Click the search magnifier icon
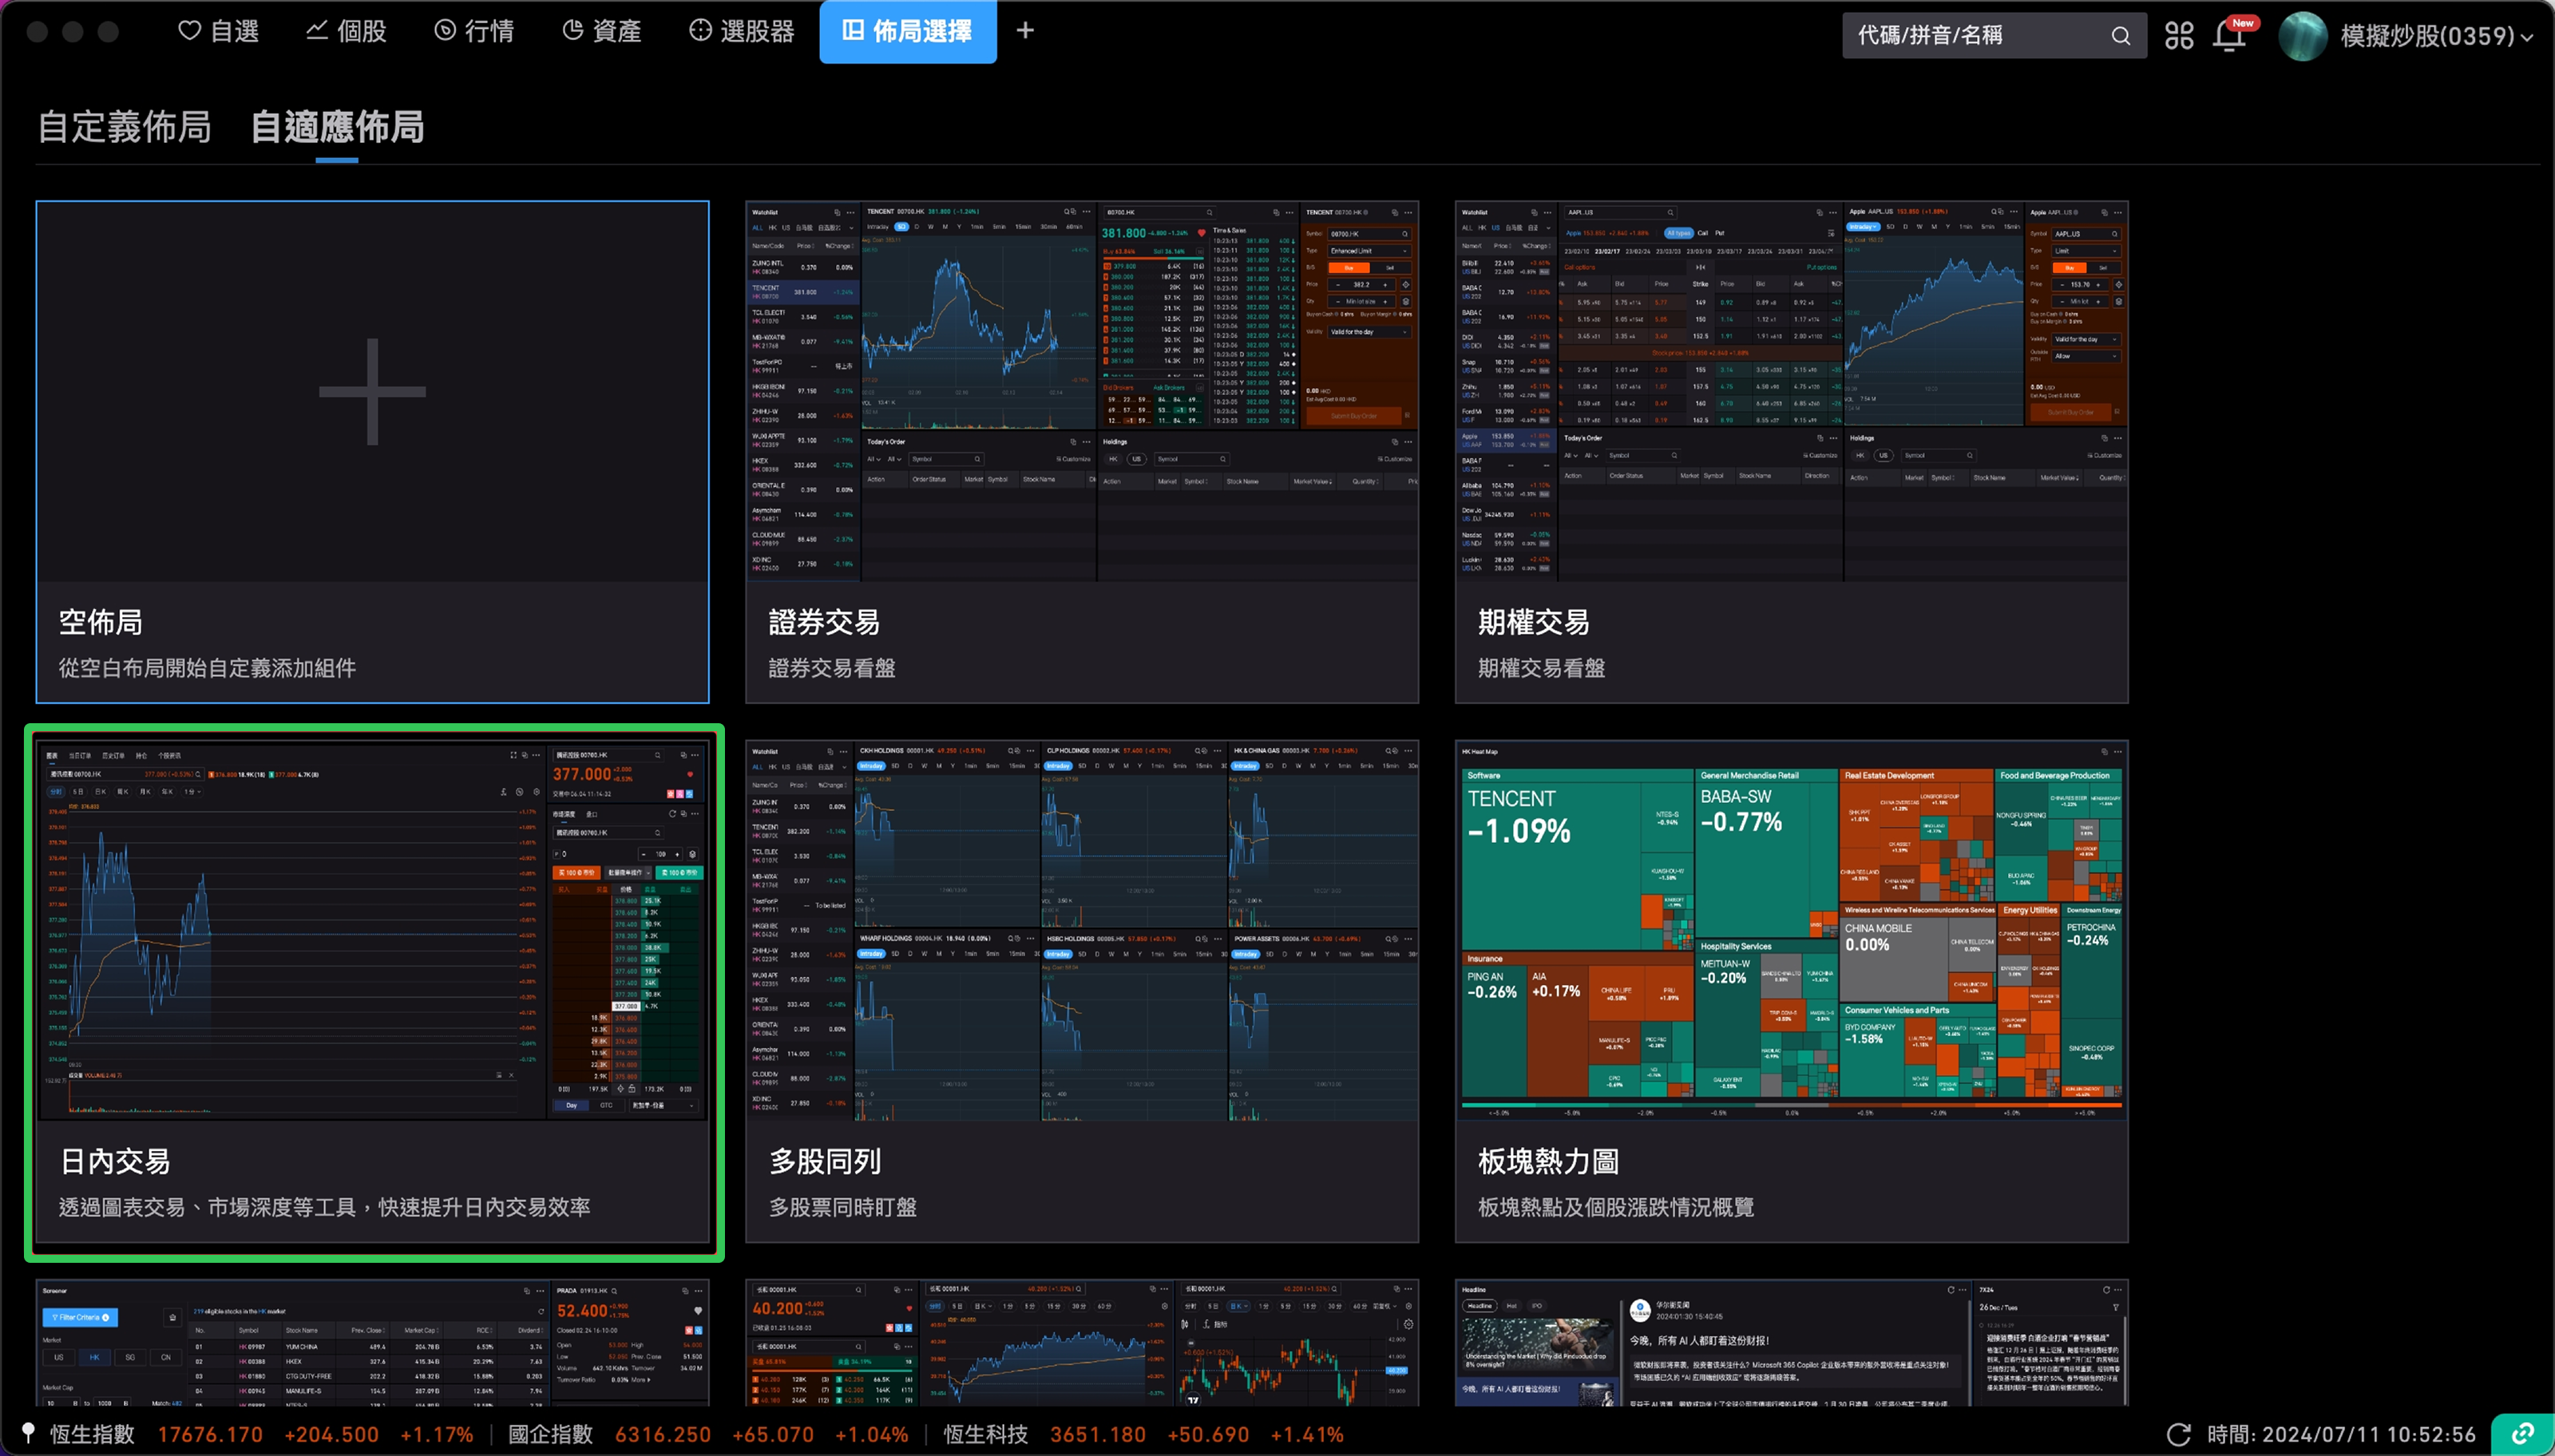The image size is (2555, 1456). coord(2120,36)
